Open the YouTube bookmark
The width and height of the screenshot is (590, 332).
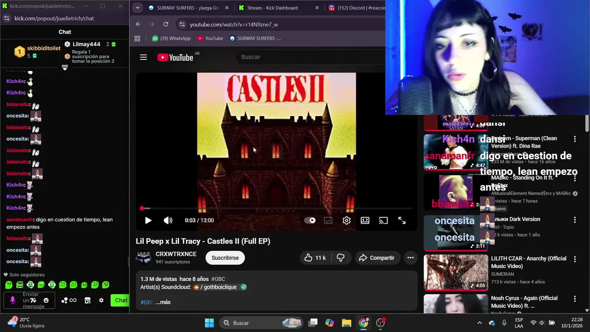pos(210,38)
